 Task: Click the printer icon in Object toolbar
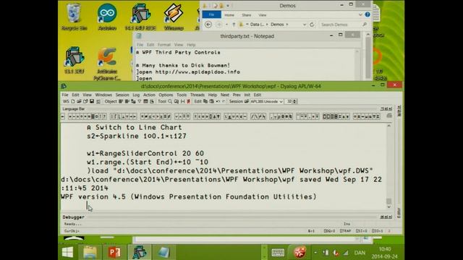coord(152,101)
